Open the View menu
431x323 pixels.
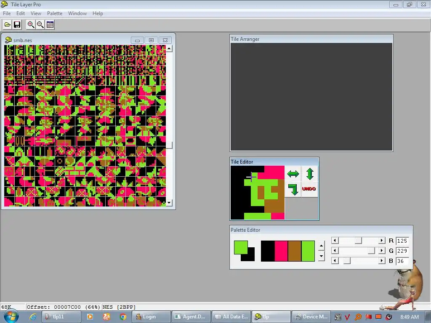click(36, 13)
